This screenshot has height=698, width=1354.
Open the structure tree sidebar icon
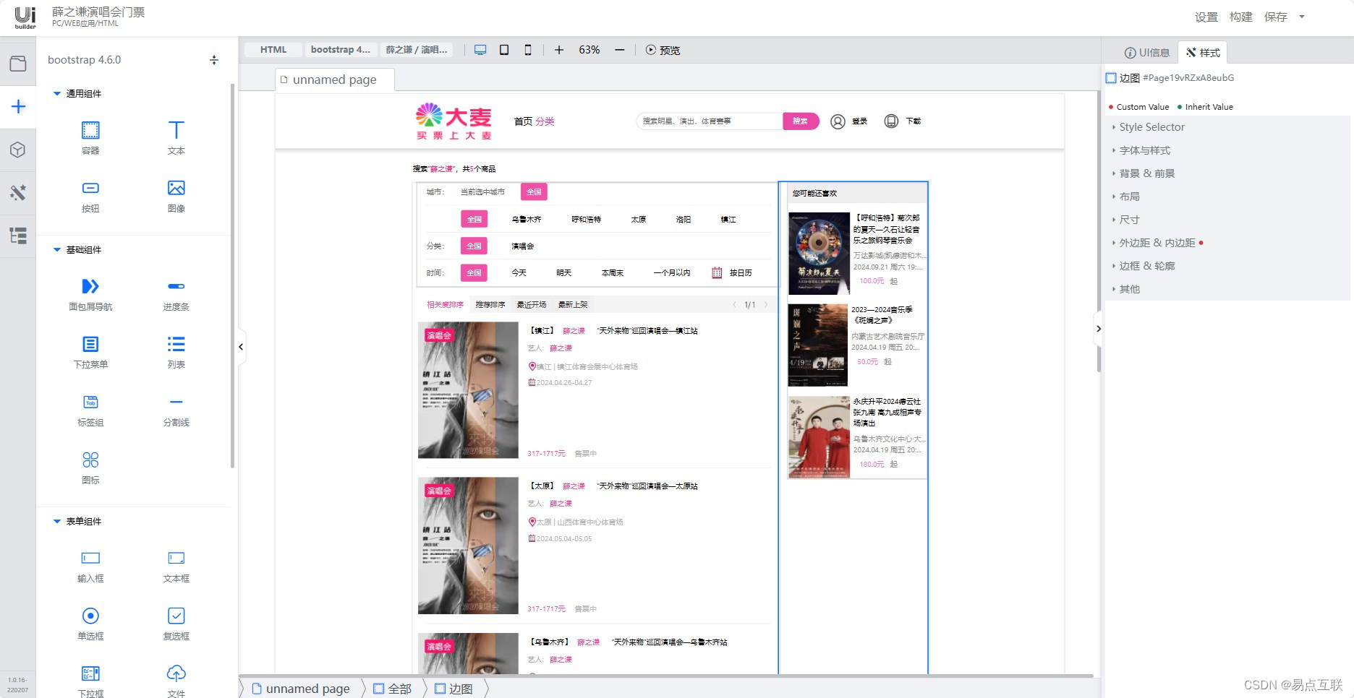pos(18,236)
